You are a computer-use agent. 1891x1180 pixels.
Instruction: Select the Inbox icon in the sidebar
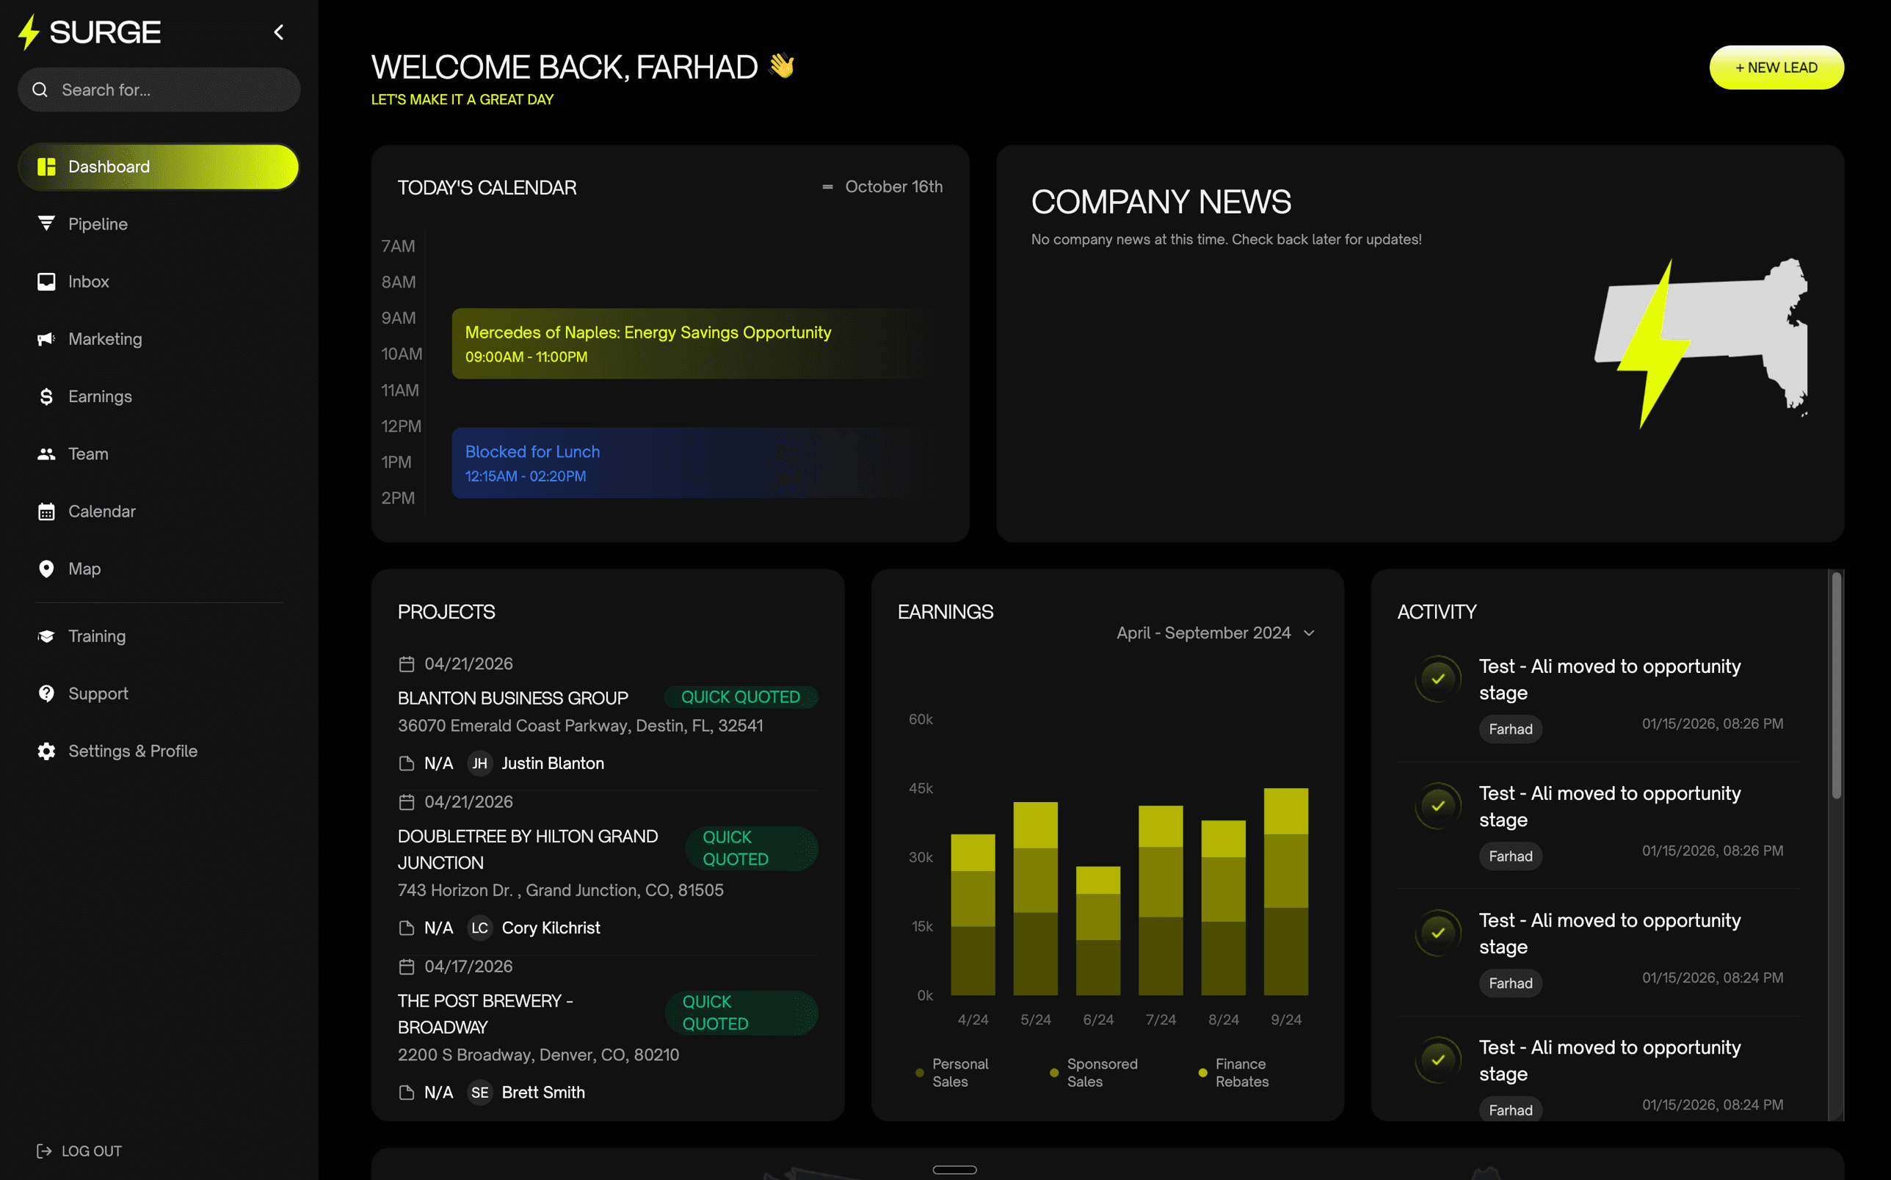click(46, 281)
